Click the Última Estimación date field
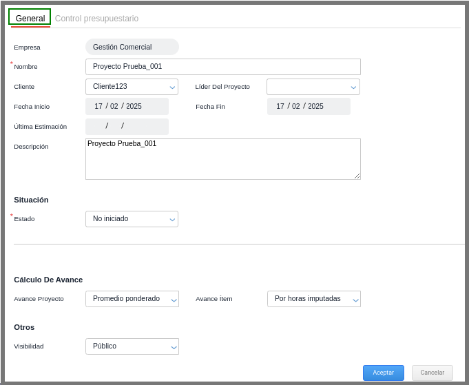Image resolution: width=469 pixels, height=385 pixels. coord(127,127)
